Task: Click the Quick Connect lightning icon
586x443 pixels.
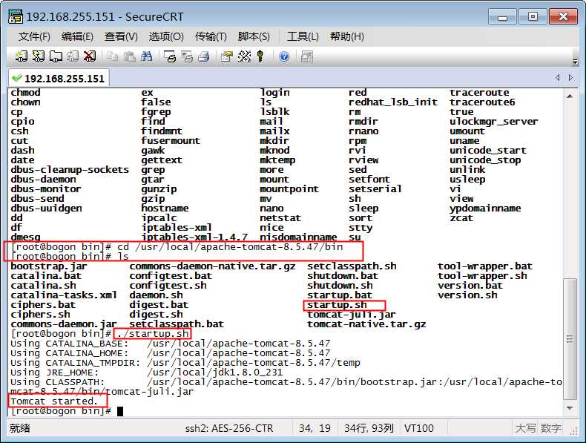Action: click(38, 56)
